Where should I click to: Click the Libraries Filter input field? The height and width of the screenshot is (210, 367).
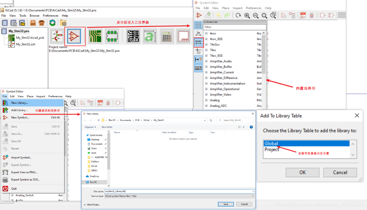tap(235, 27)
